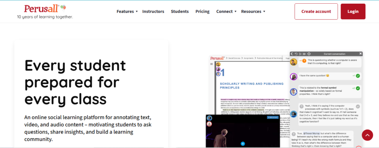Click the blue avatar on the document margin
The height and width of the screenshot is (148, 379).
coord(218,74)
